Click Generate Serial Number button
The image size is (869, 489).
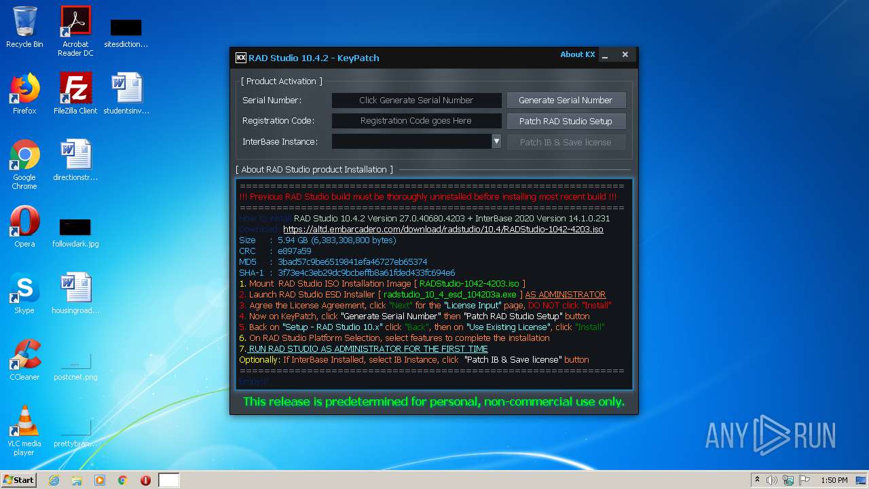click(x=566, y=100)
